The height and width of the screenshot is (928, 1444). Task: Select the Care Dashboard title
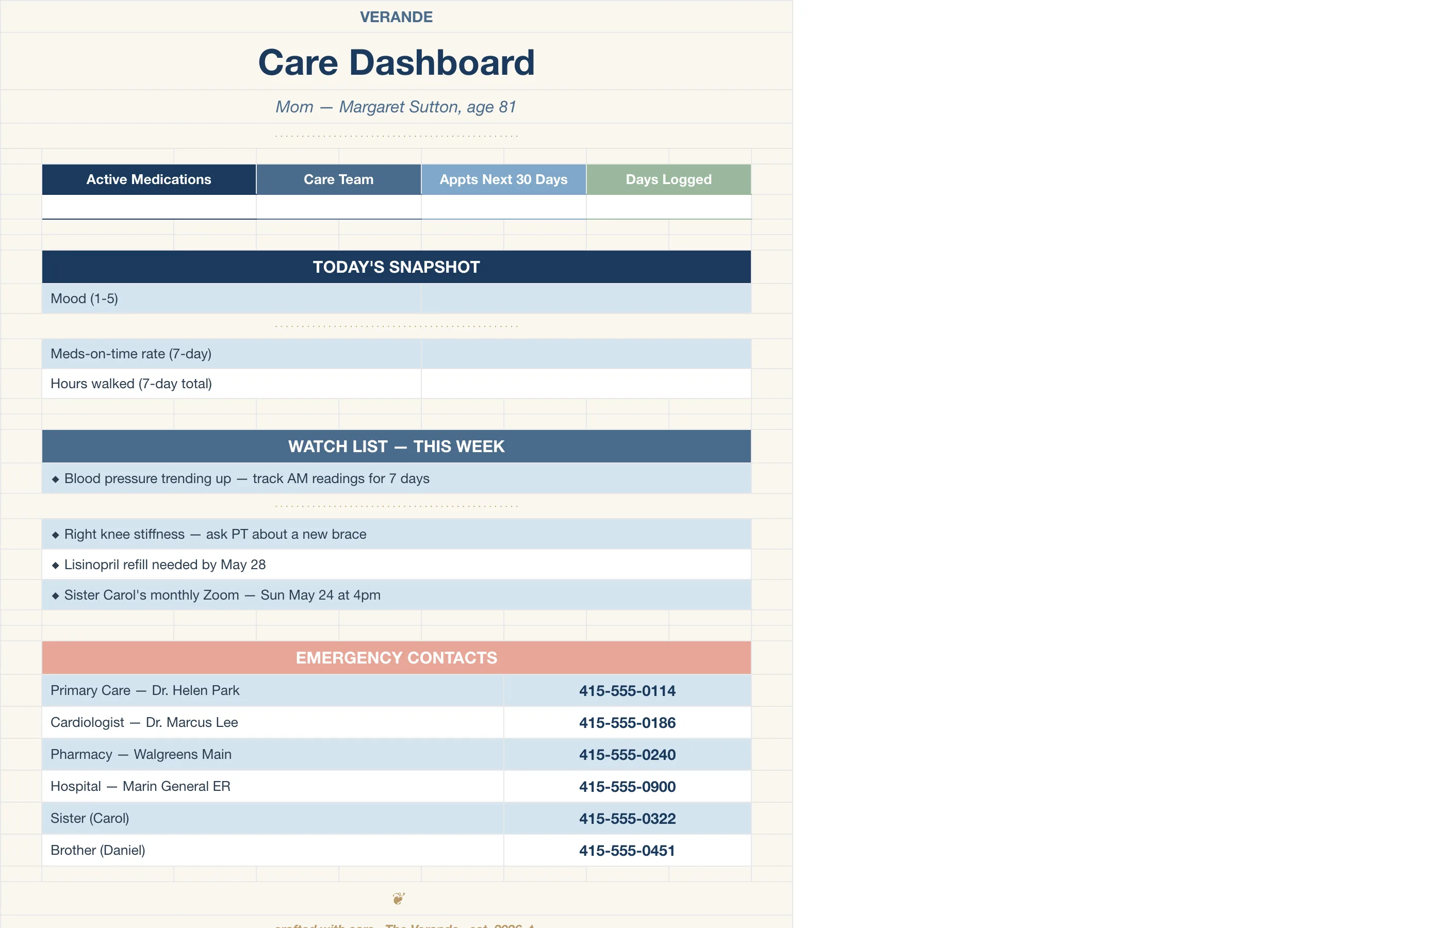(396, 62)
